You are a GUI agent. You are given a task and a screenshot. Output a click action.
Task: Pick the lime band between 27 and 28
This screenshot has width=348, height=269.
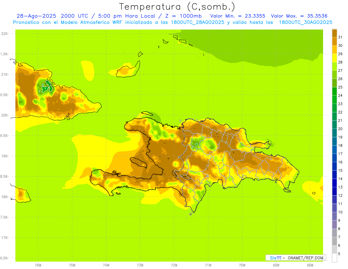334,66
